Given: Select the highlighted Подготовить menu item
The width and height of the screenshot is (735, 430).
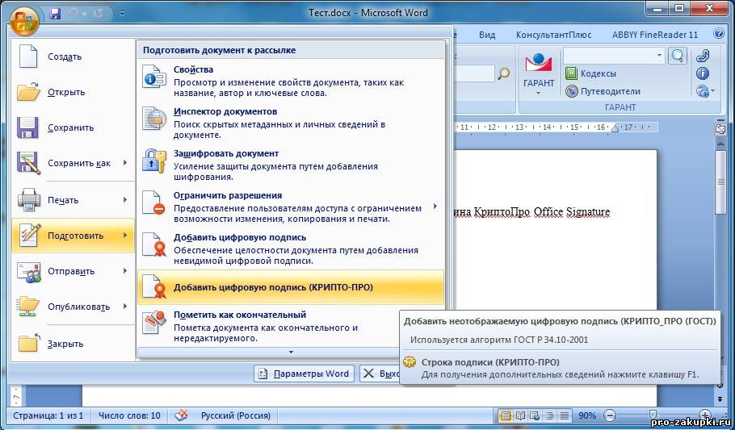Looking at the screenshot, I should [x=73, y=236].
